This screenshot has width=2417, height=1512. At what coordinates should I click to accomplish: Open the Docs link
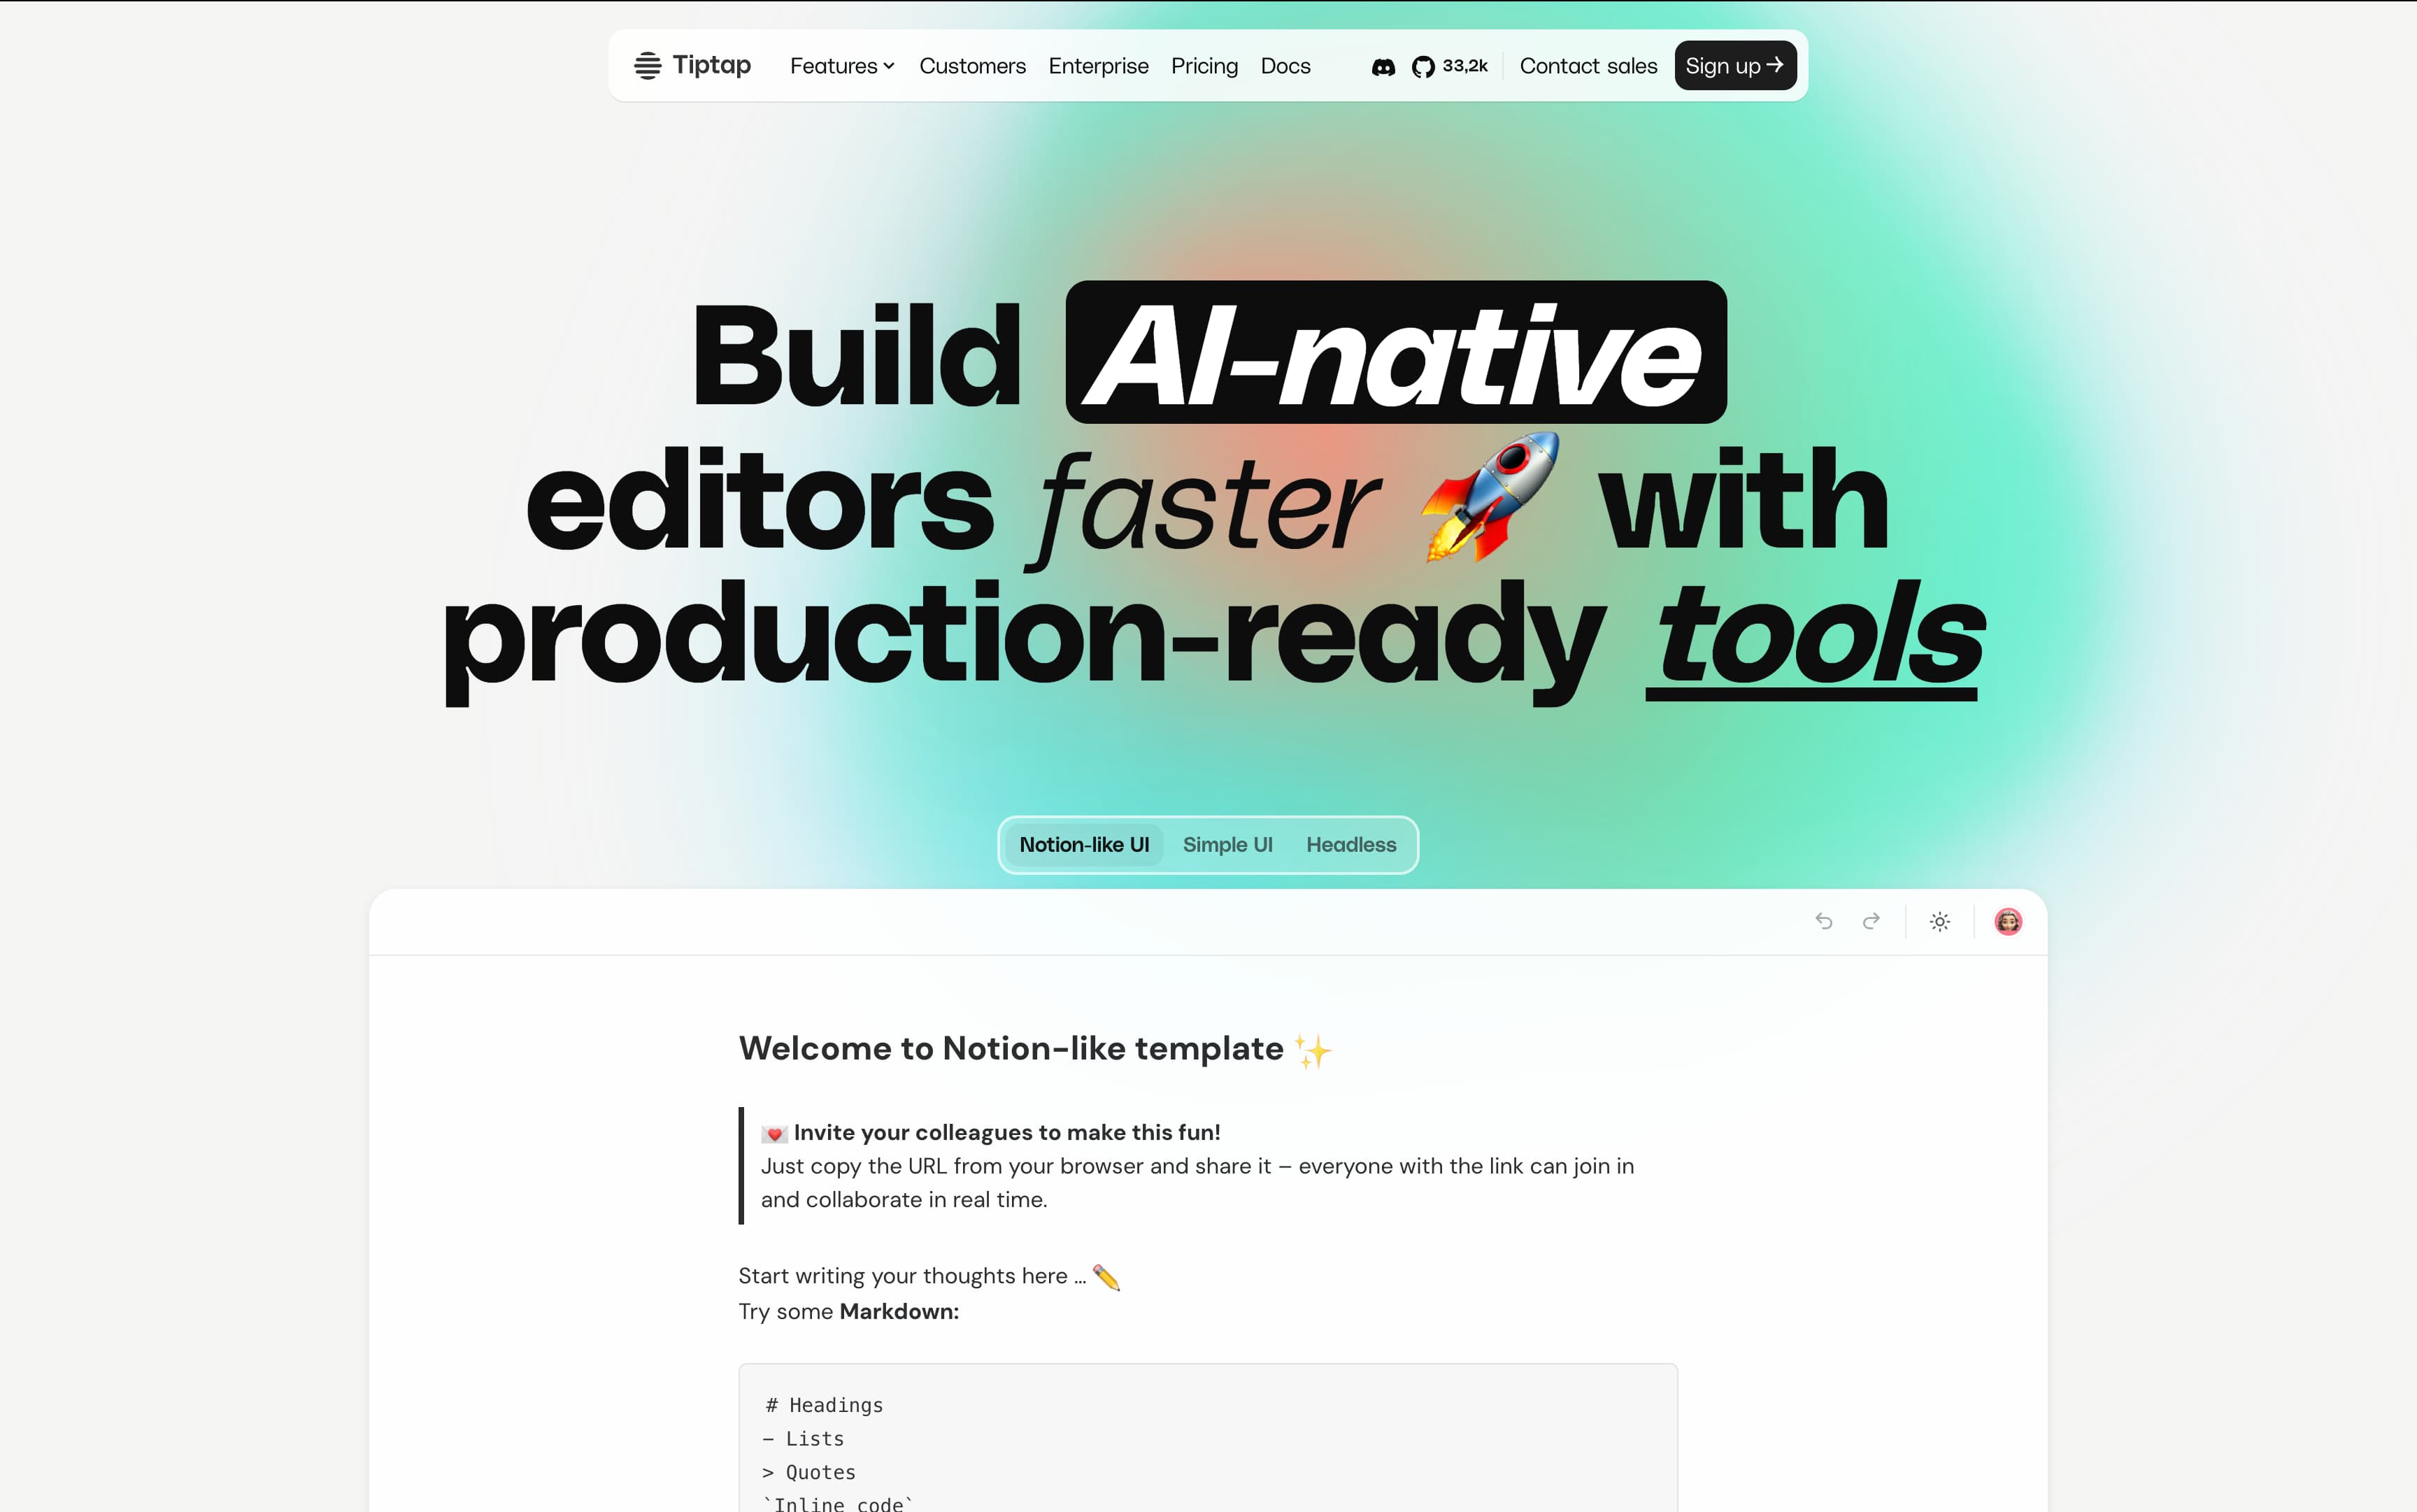point(1285,66)
